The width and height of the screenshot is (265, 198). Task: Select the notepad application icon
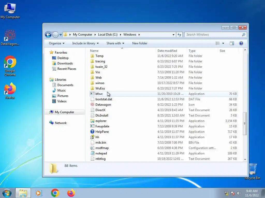point(92,153)
